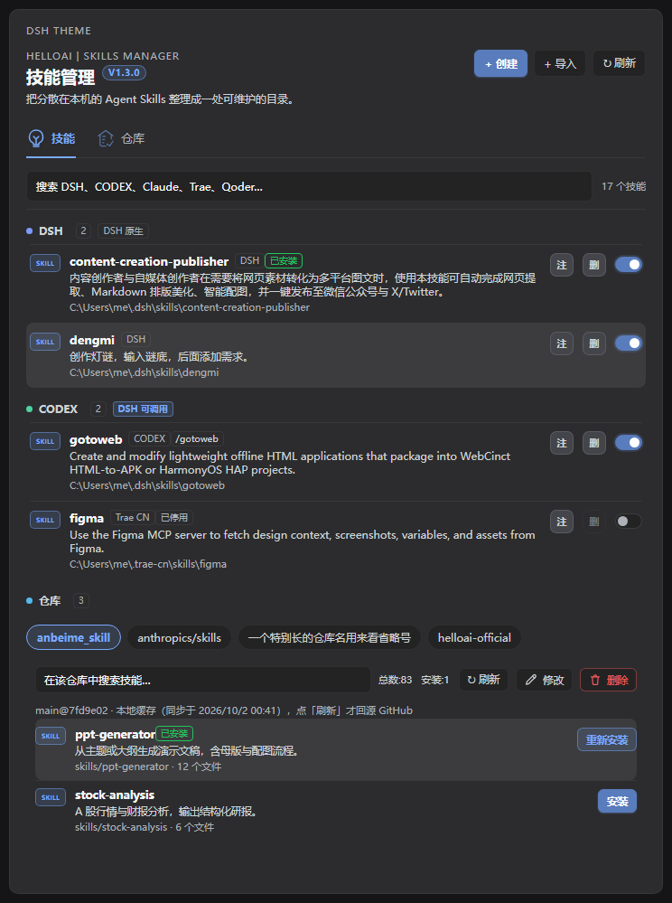Click the gotoweb skill name
672x903 pixels.
pyautogui.click(x=96, y=439)
